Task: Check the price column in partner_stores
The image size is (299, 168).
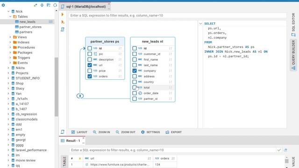Action: [90, 70]
